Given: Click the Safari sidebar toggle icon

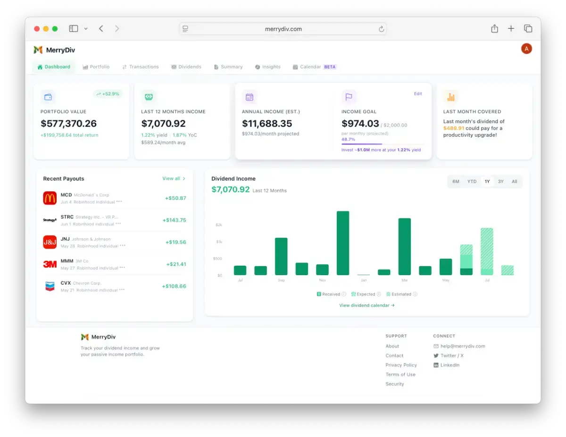Looking at the screenshot, I should click(74, 29).
